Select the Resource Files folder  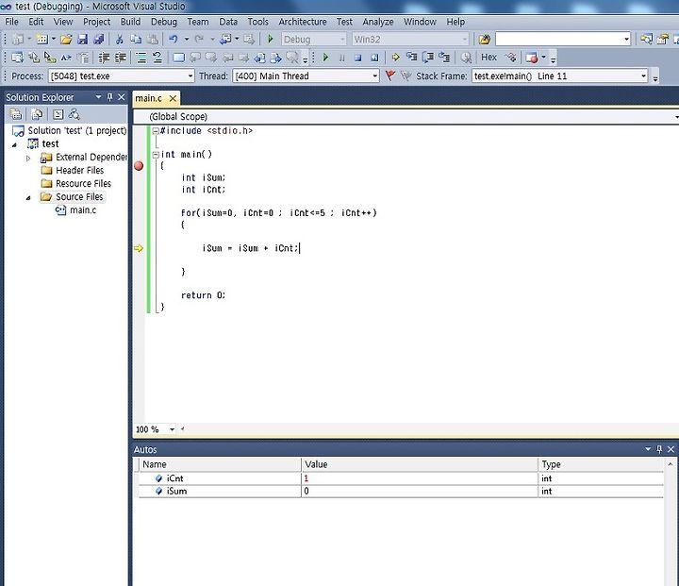click(84, 184)
